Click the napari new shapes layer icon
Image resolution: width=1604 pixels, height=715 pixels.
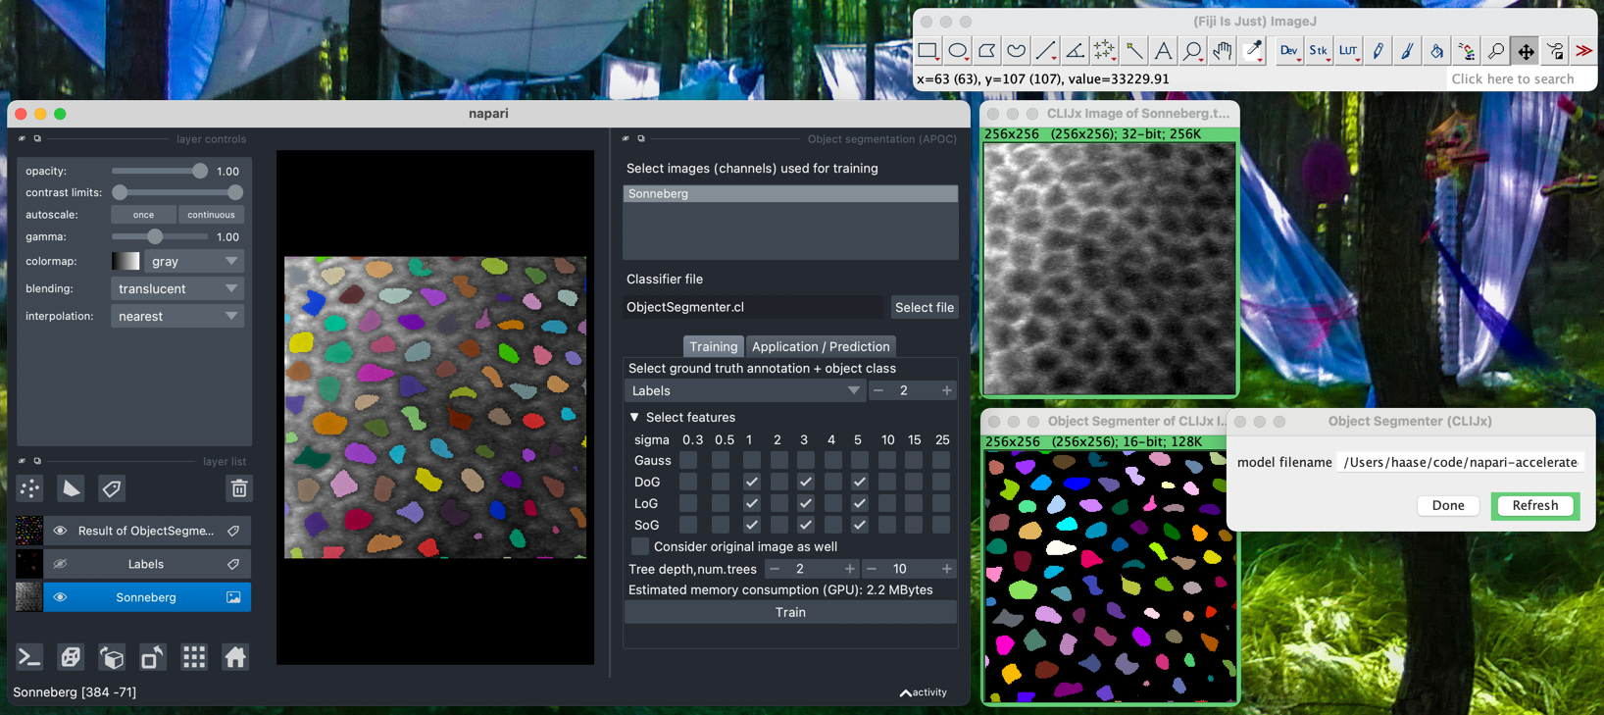tap(72, 488)
